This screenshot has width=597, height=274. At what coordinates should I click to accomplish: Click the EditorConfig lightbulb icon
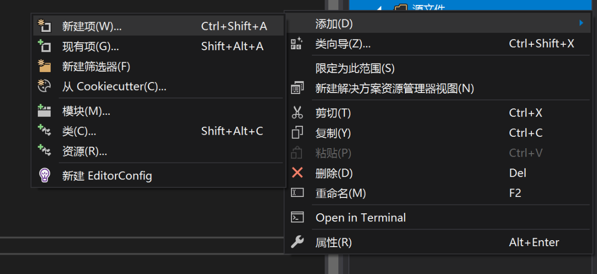coord(44,176)
